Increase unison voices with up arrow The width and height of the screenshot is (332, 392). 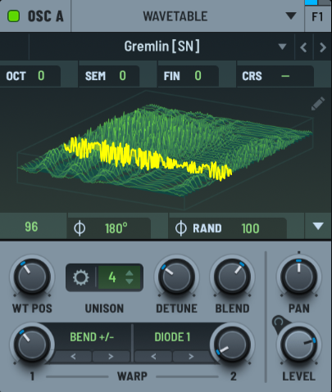click(x=130, y=273)
